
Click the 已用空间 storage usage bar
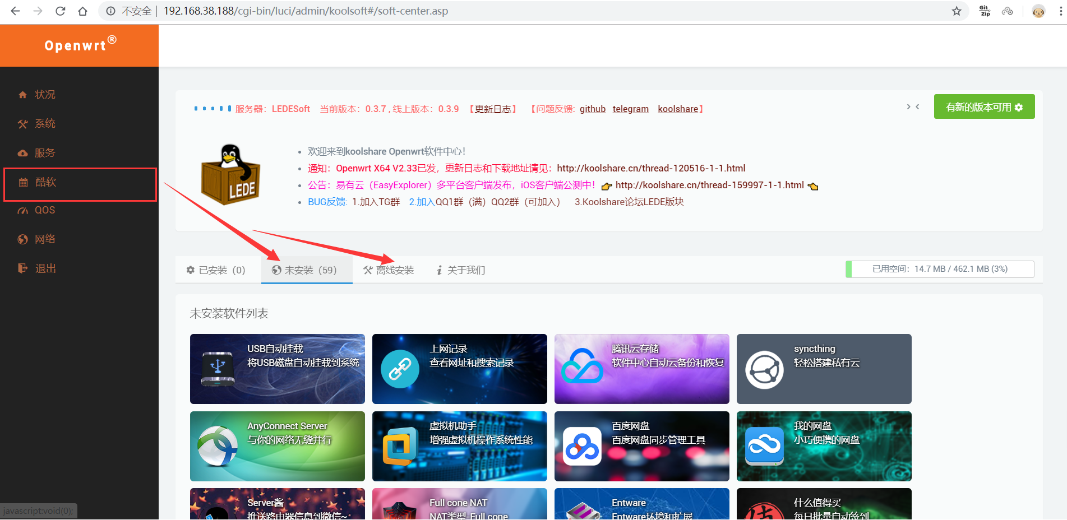(x=940, y=269)
